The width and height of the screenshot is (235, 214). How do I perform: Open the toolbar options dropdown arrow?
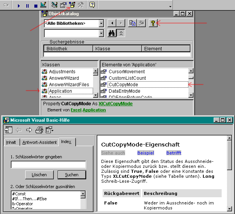click(x=170, y=6)
